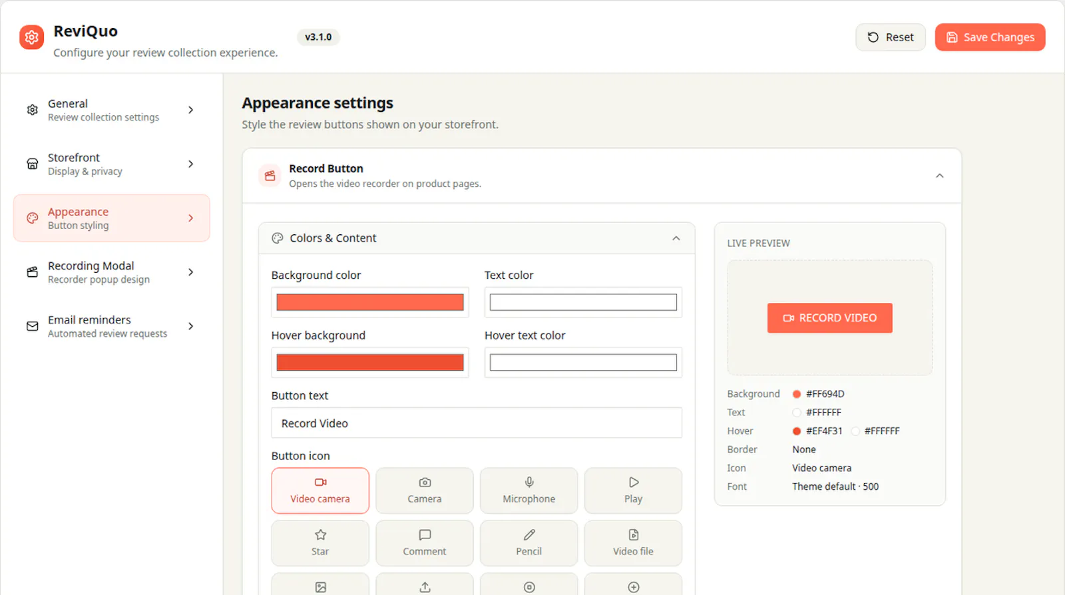
Task: Select the Video file icon option
Action: pos(633,543)
